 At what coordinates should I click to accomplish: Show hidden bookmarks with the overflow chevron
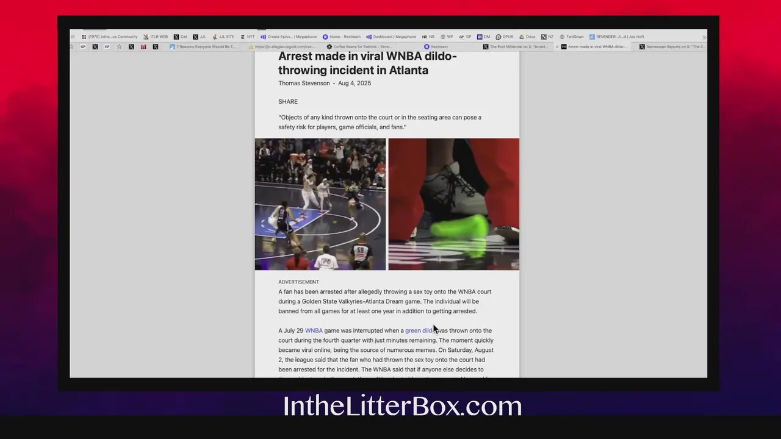tap(704, 37)
